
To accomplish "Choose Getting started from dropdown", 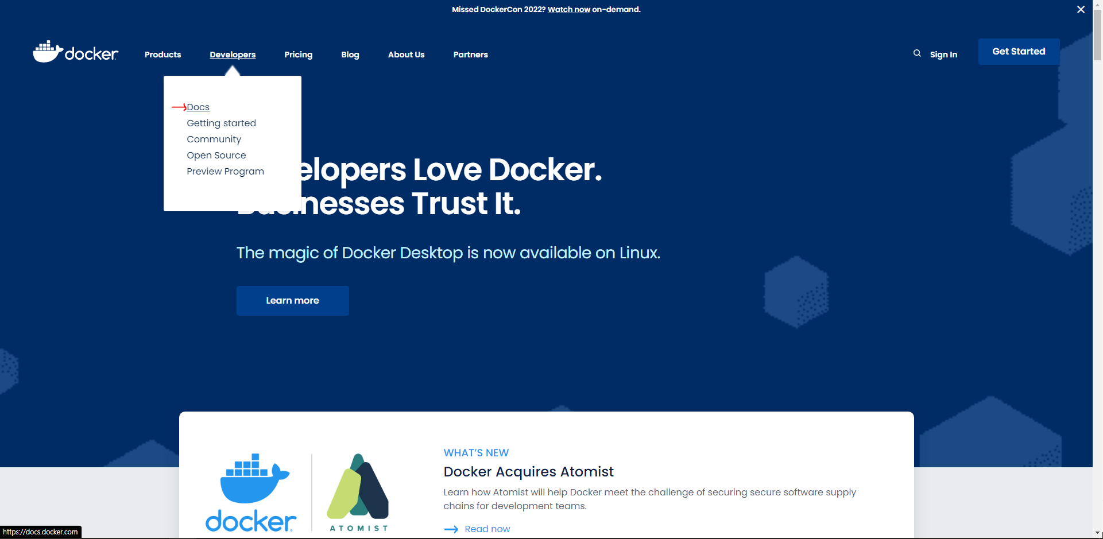I will pyautogui.click(x=222, y=123).
